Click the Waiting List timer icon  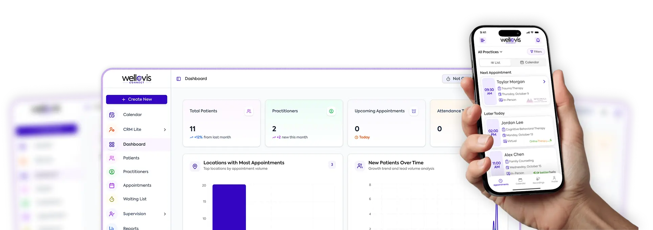tap(112, 199)
